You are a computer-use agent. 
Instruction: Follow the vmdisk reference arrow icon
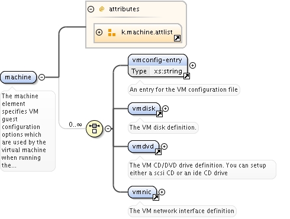159,114
